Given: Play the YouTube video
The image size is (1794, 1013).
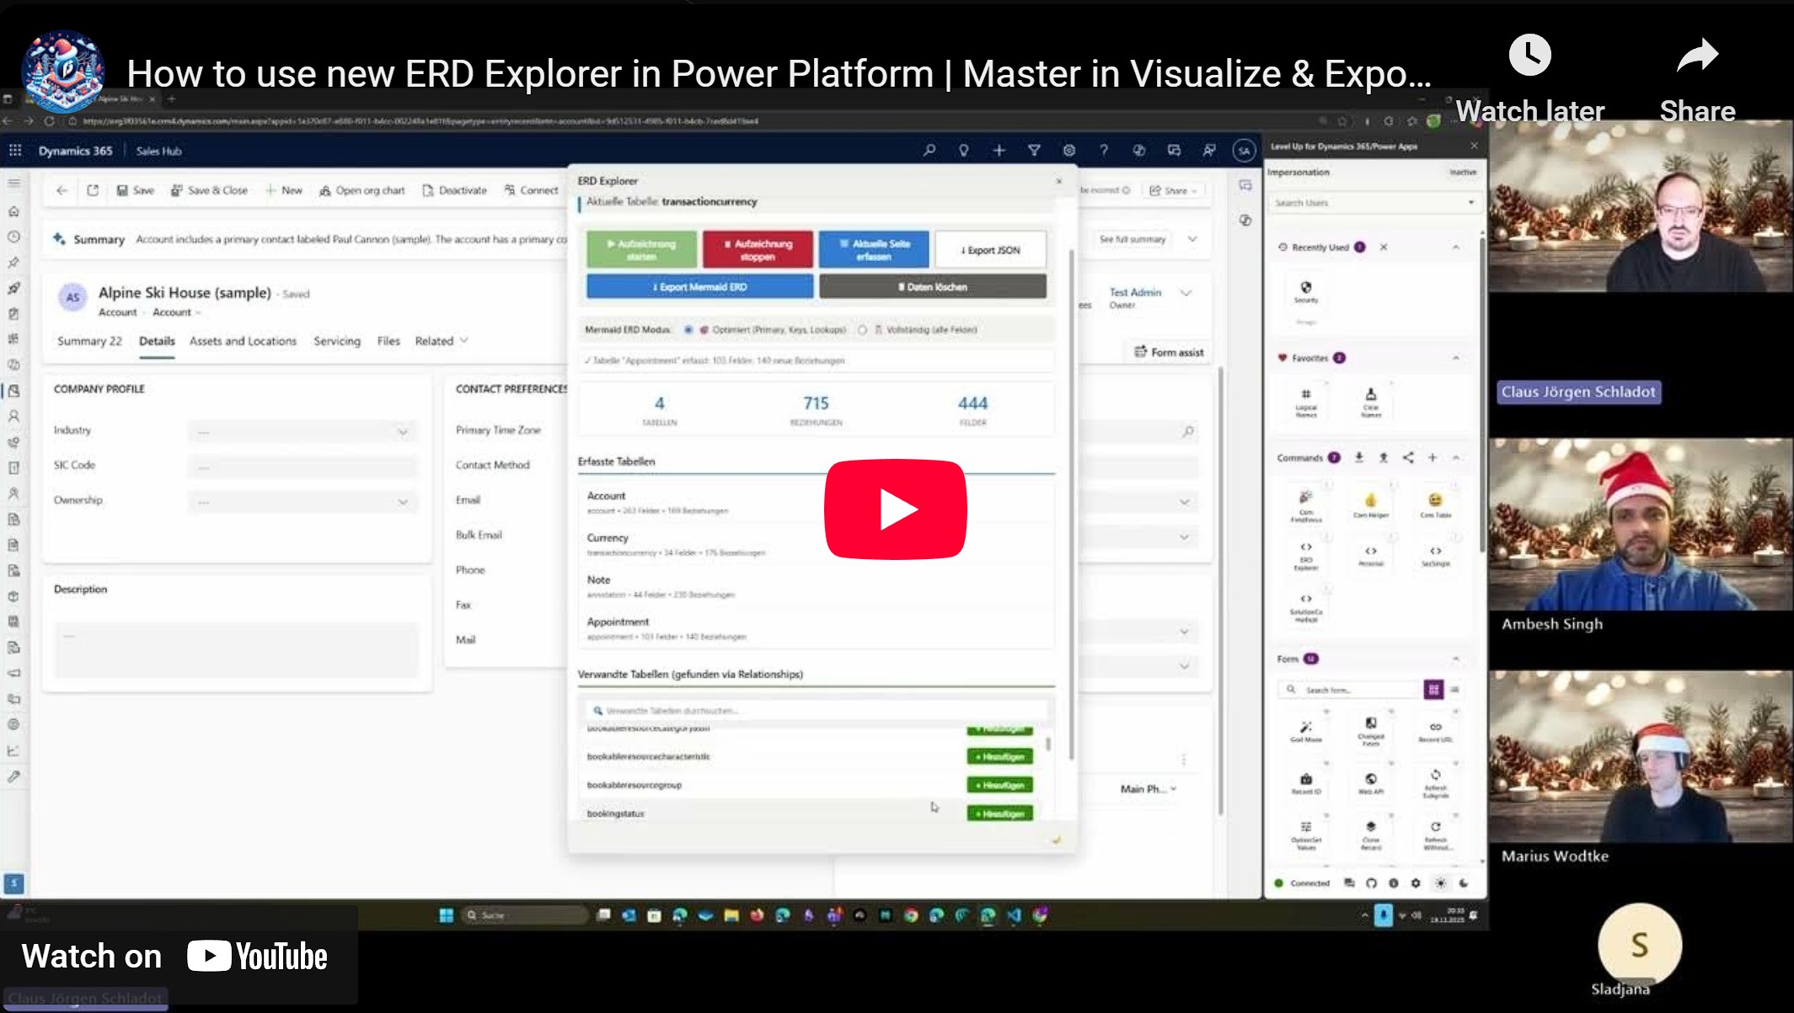Looking at the screenshot, I should (x=895, y=509).
